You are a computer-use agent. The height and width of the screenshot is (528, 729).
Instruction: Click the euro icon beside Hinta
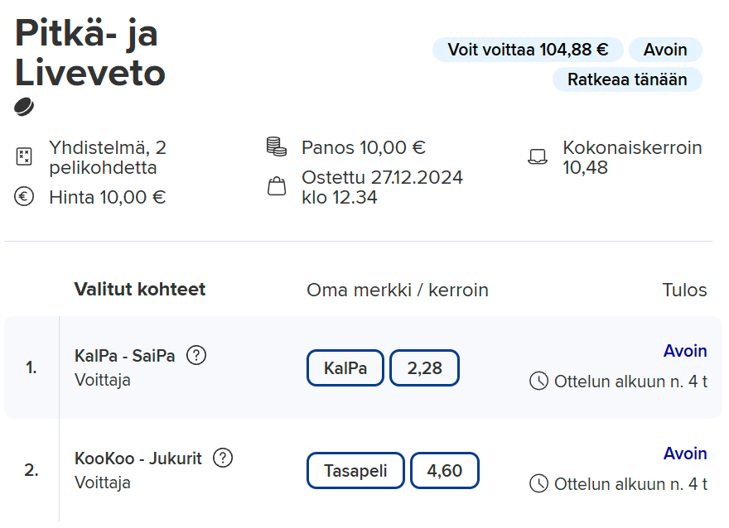click(x=24, y=196)
